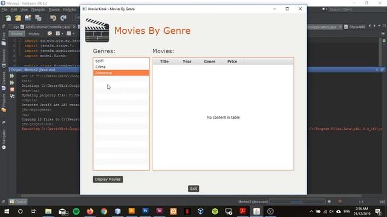Screen dimensions: 387x217
Task: Select the Crime genre in Genres list
Action: click(x=121, y=67)
